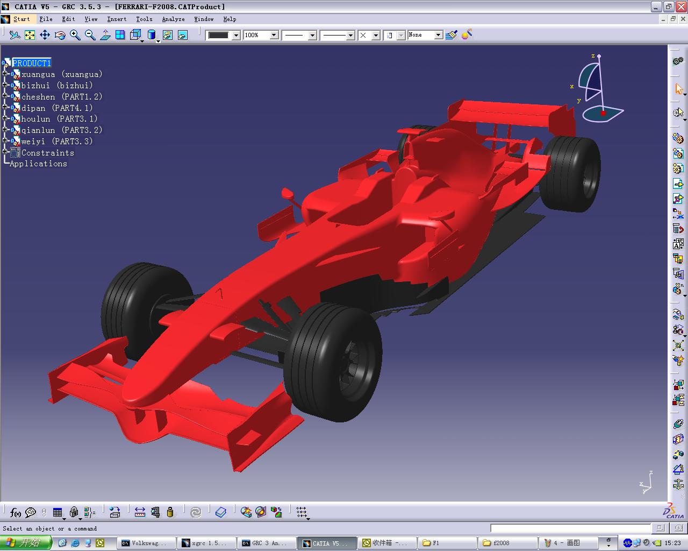Viewport: 688px width, 551px height.
Task: Expand the bizhui tree node
Action: [x=5, y=85]
